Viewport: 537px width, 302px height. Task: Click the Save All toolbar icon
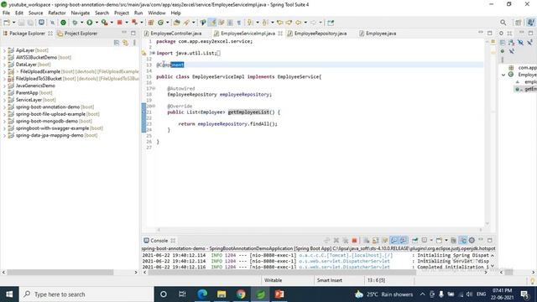click(30, 23)
